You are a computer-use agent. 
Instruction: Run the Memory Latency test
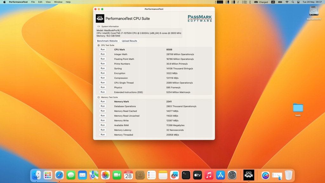103,130
